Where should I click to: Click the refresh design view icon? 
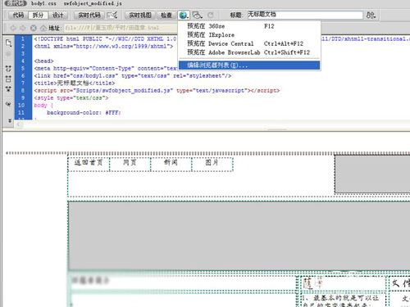click(211, 15)
